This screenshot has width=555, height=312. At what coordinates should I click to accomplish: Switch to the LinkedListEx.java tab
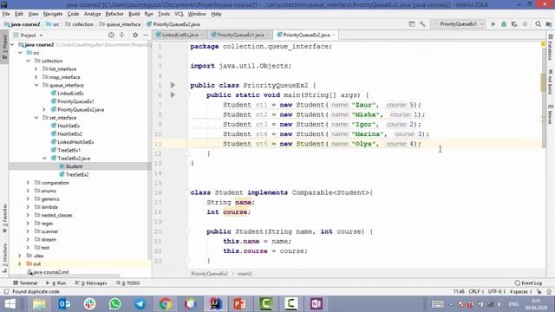coord(180,35)
